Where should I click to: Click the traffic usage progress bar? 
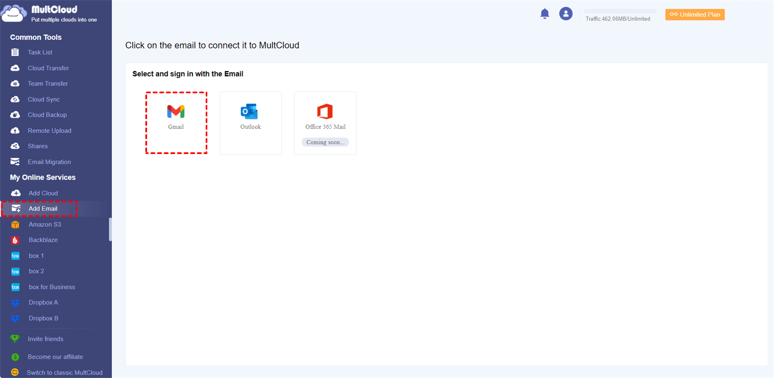[x=620, y=11]
